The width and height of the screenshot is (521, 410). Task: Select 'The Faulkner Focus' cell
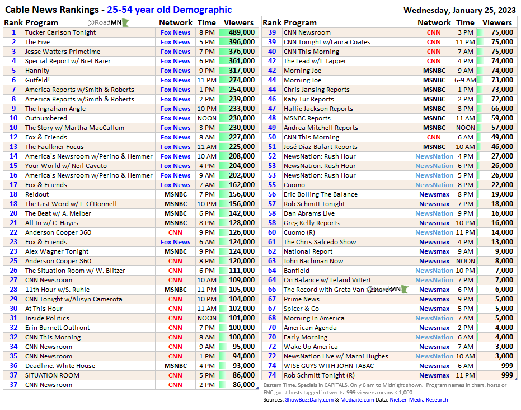[90, 147]
